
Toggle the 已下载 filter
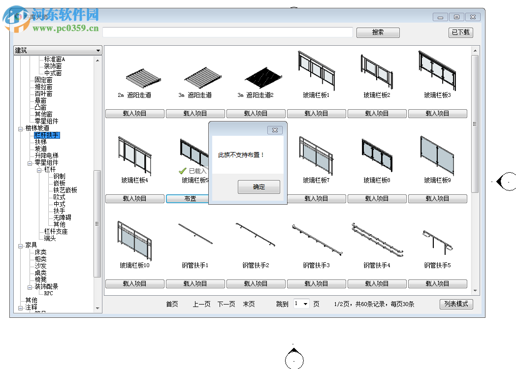pyautogui.click(x=460, y=32)
